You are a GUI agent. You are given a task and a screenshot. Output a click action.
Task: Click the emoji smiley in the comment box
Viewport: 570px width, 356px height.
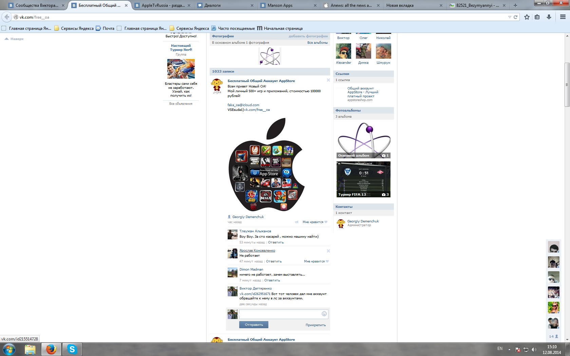tap(324, 314)
